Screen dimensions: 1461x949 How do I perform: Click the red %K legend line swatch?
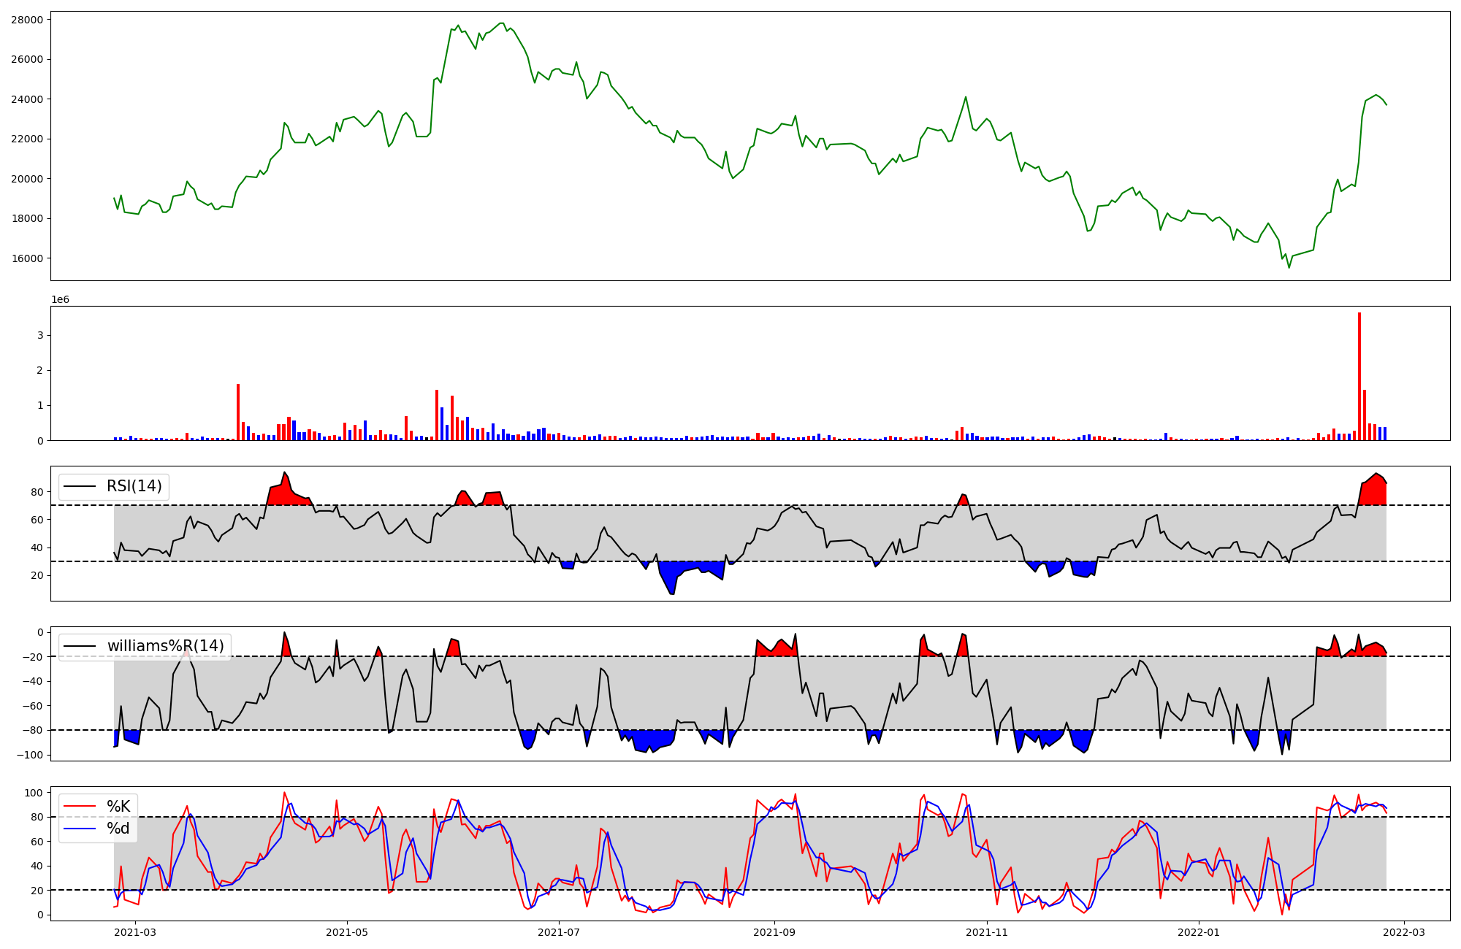80,807
